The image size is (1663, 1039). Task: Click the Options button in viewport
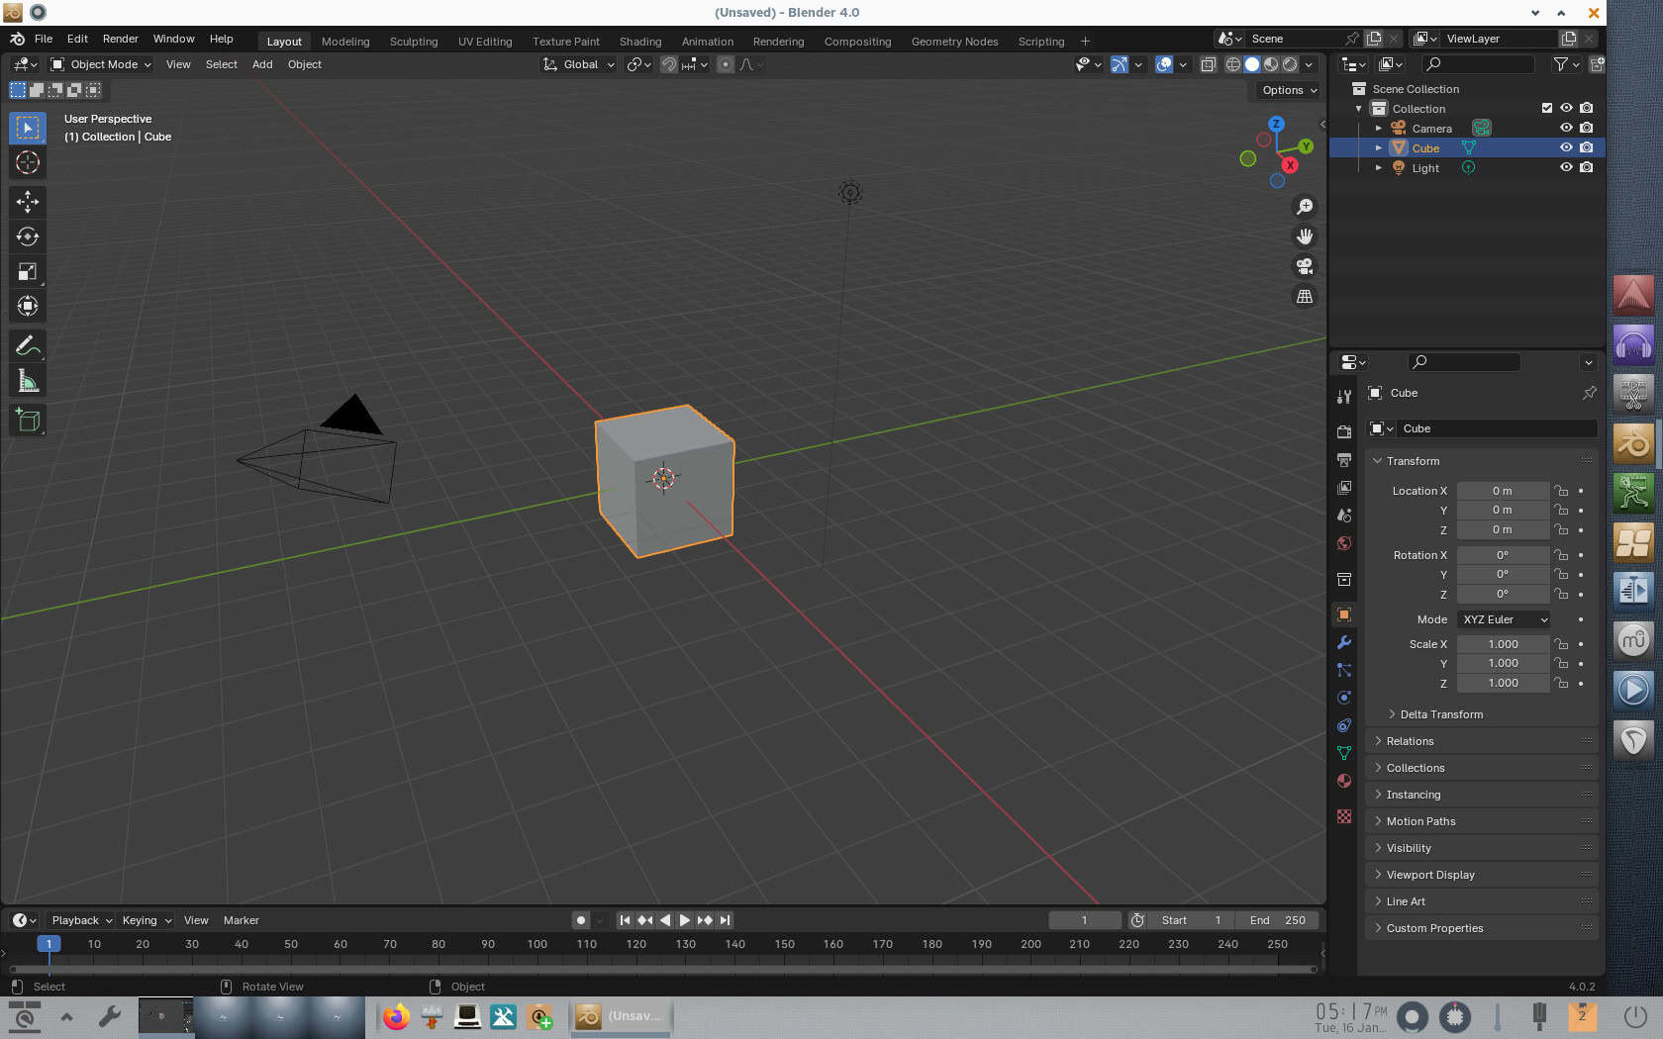click(1289, 90)
